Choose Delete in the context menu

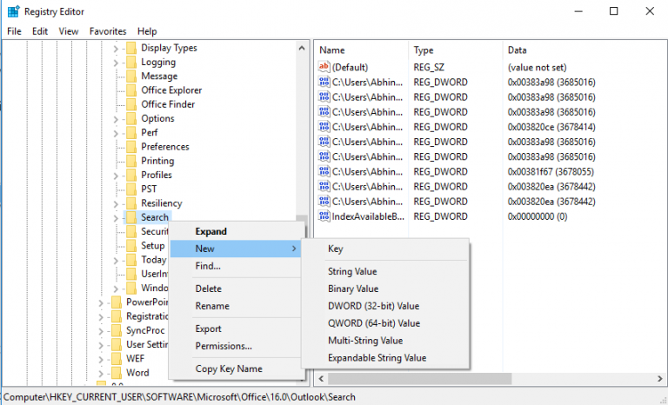236,289
